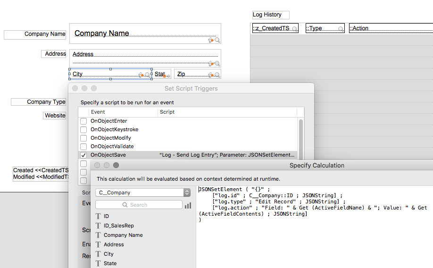Select the Company Type label

(x=38, y=102)
